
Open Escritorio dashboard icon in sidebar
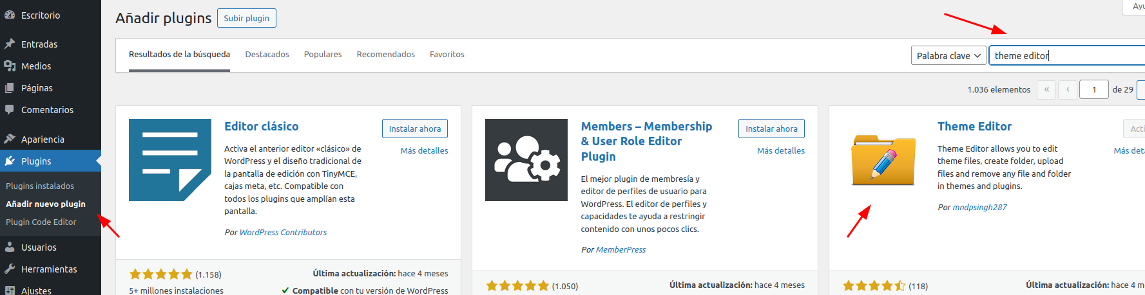tap(10, 15)
